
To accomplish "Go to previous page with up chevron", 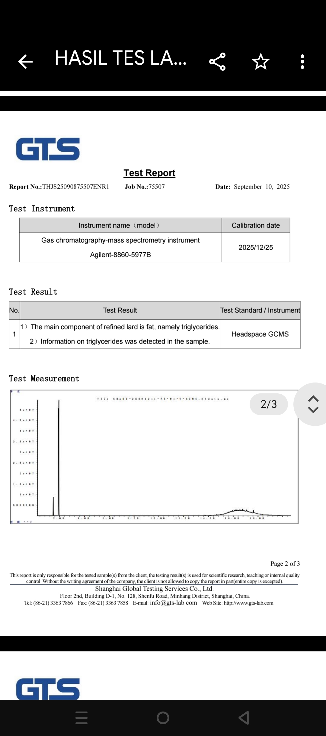I will click(x=313, y=399).
